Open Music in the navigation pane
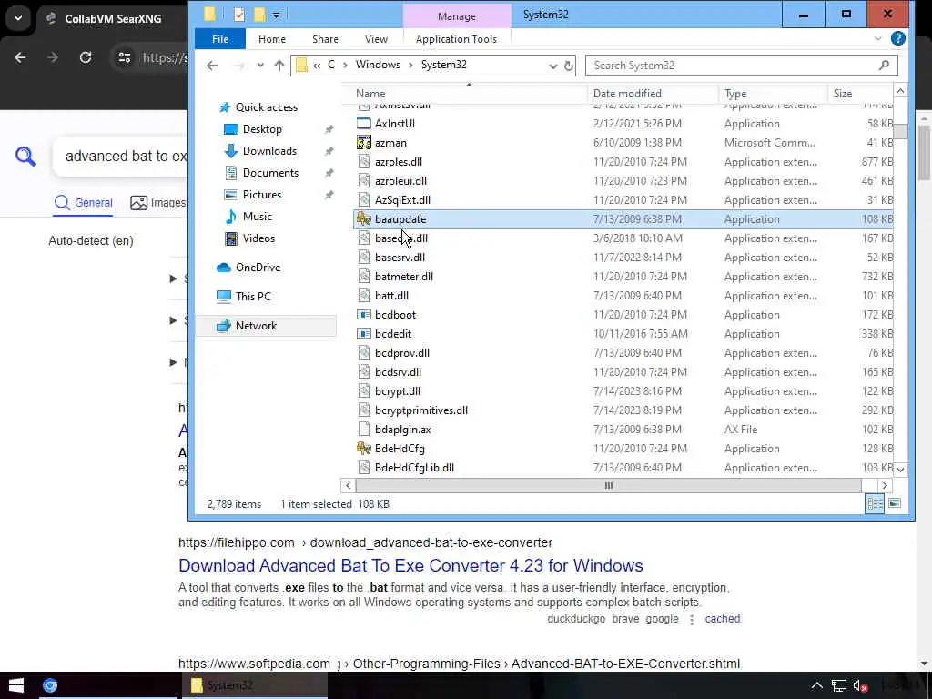 (x=257, y=217)
